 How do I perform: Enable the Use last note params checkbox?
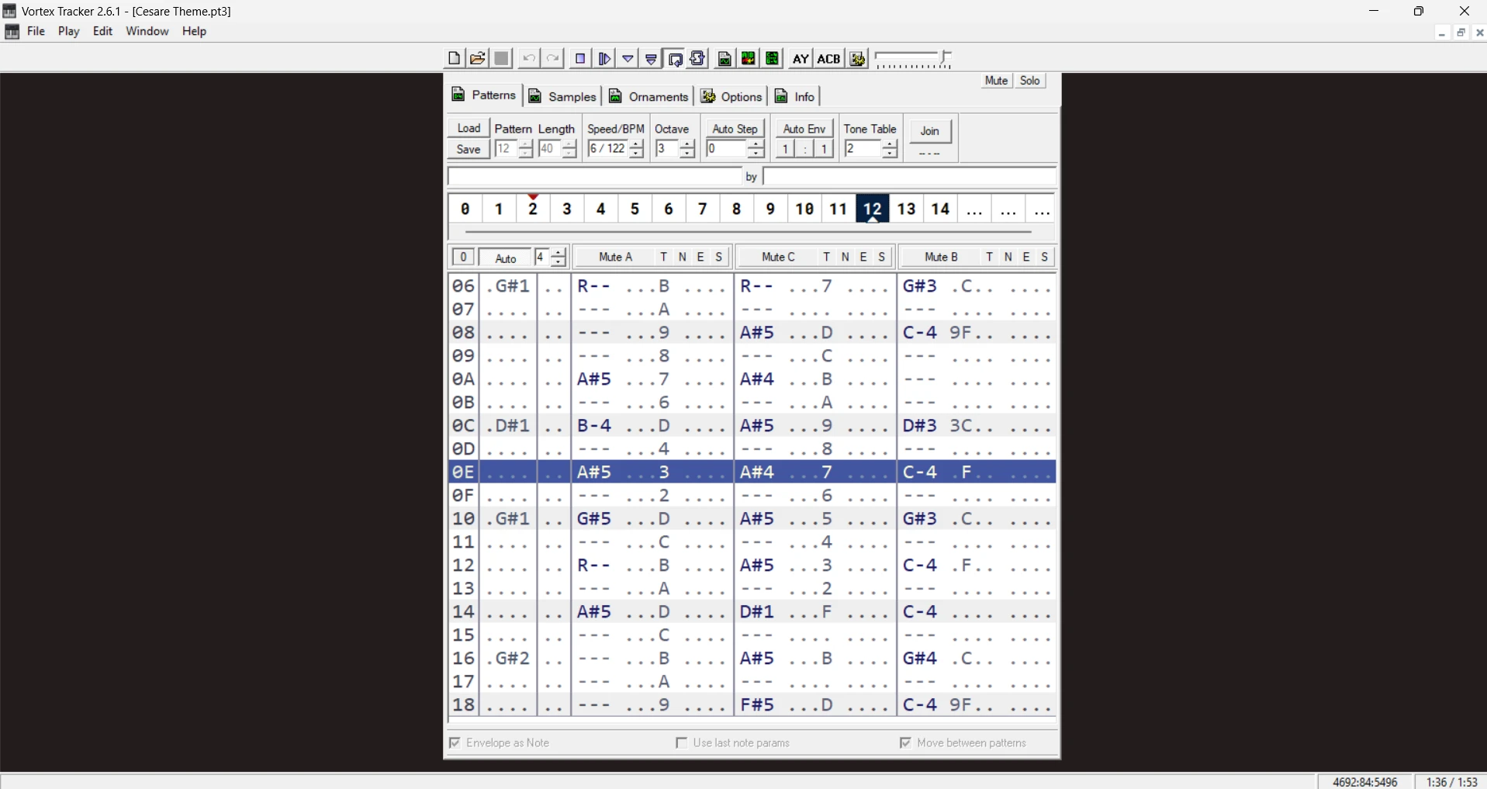[x=682, y=743]
